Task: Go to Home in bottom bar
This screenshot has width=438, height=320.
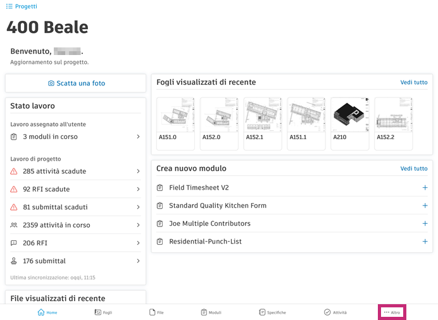Action: (47, 312)
